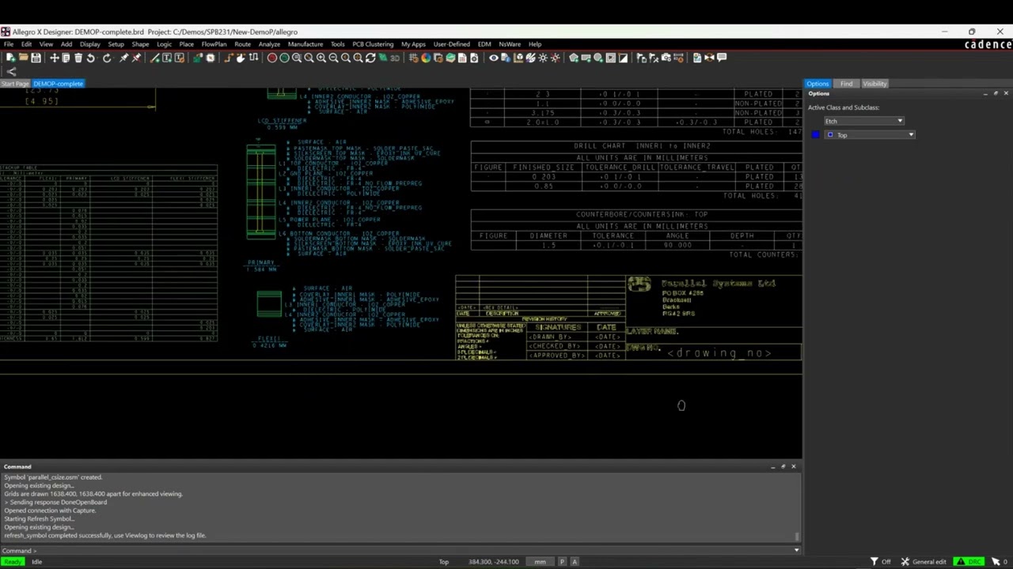Close the Command panel
The height and width of the screenshot is (569, 1013).
(793, 466)
